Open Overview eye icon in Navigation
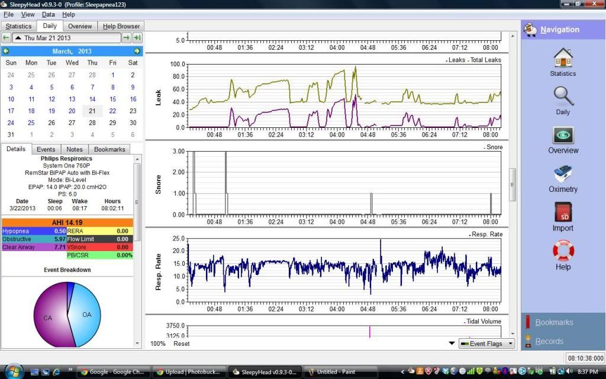 coord(563,135)
